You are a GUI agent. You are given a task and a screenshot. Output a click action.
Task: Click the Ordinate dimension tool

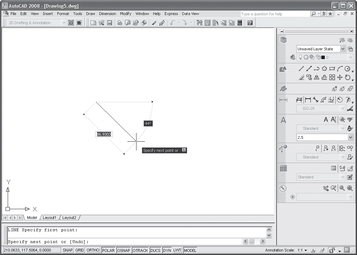point(331,100)
